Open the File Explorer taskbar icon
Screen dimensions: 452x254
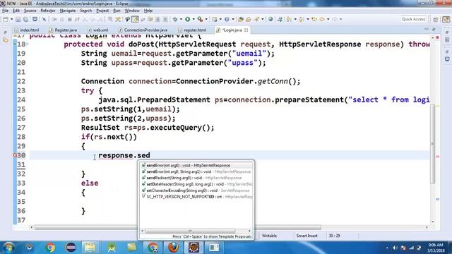click(x=90, y=248)
